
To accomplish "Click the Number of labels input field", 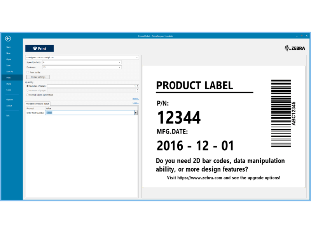I will tap(91, 86).
